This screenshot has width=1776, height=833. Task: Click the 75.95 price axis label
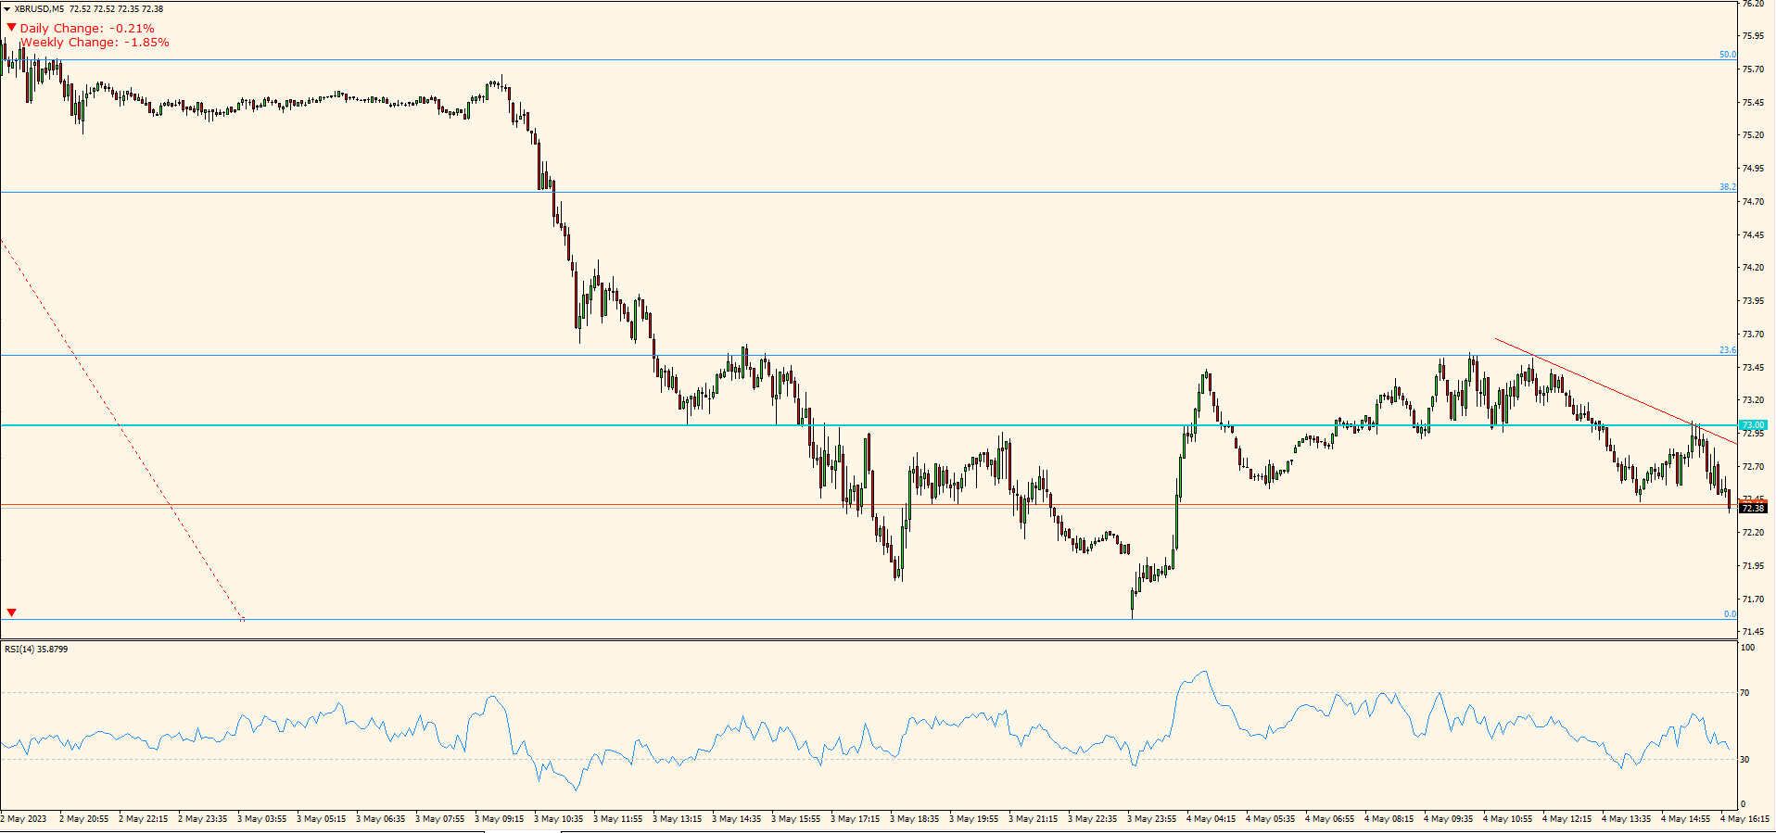(1753, 36)
